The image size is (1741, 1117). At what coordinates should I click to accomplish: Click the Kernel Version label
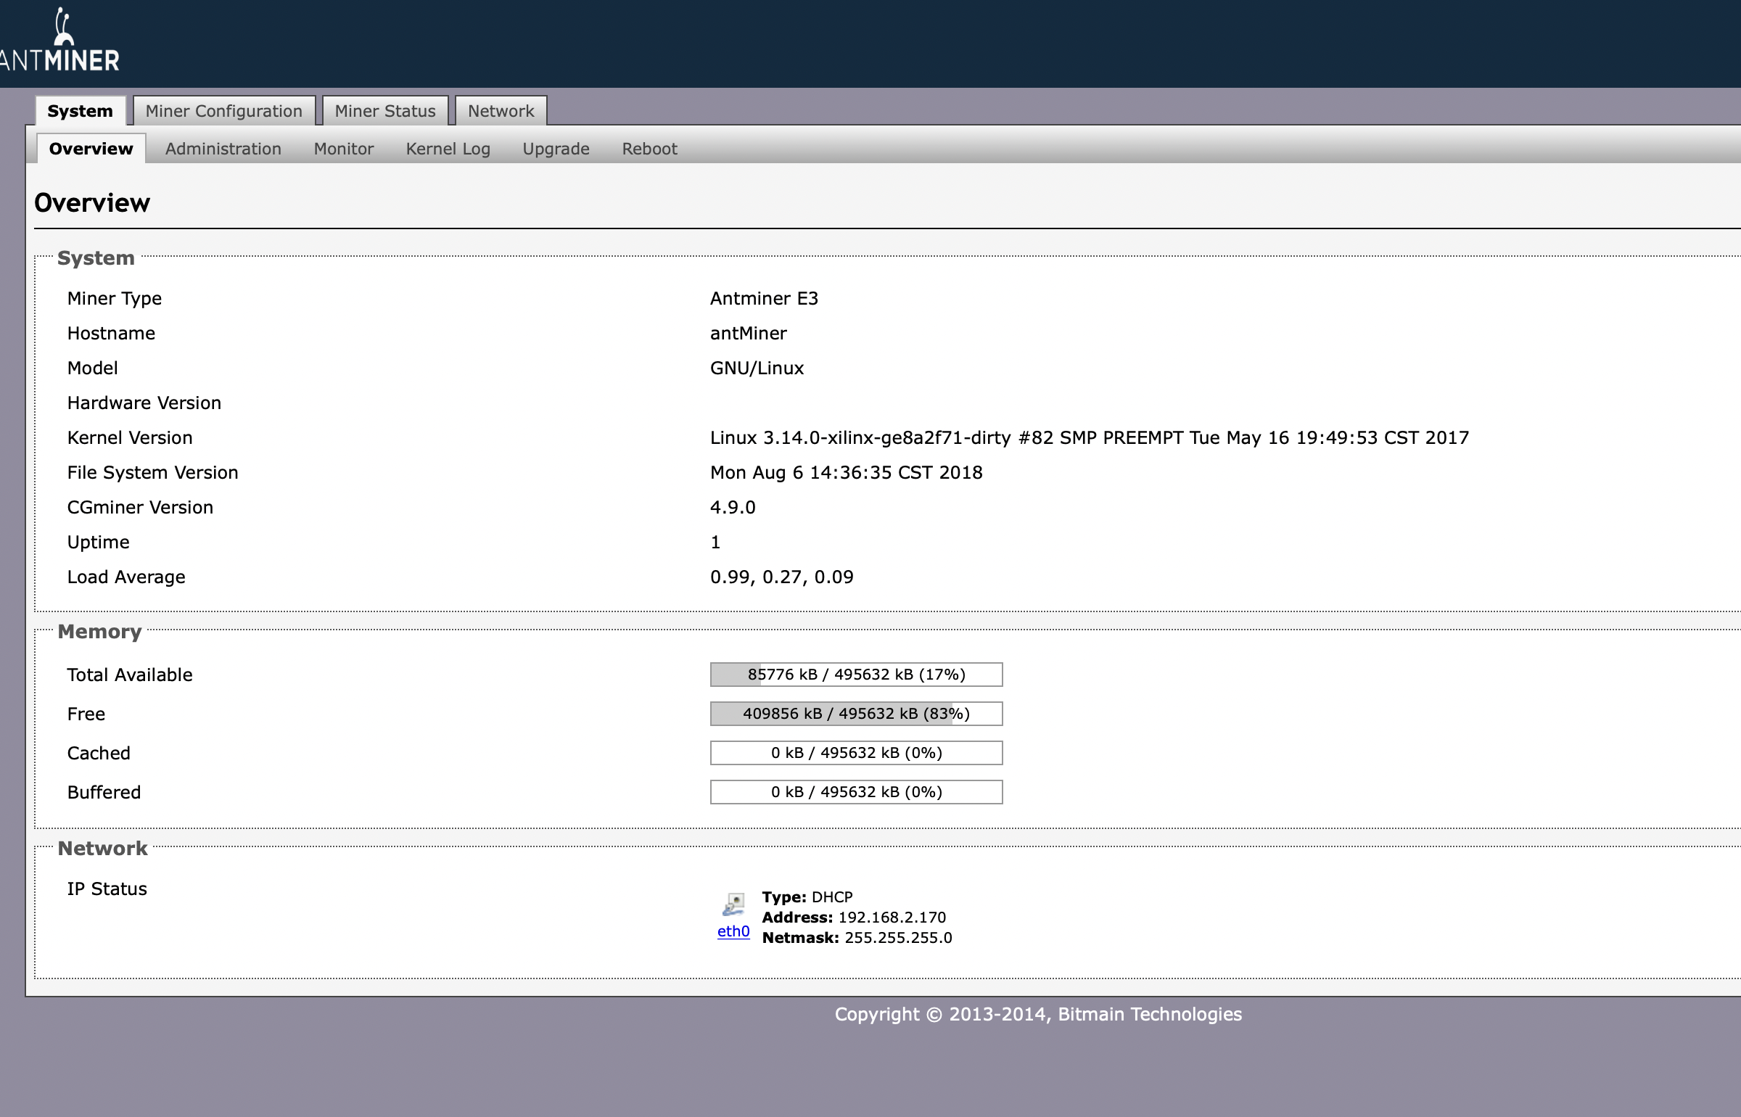coord(130,438)
